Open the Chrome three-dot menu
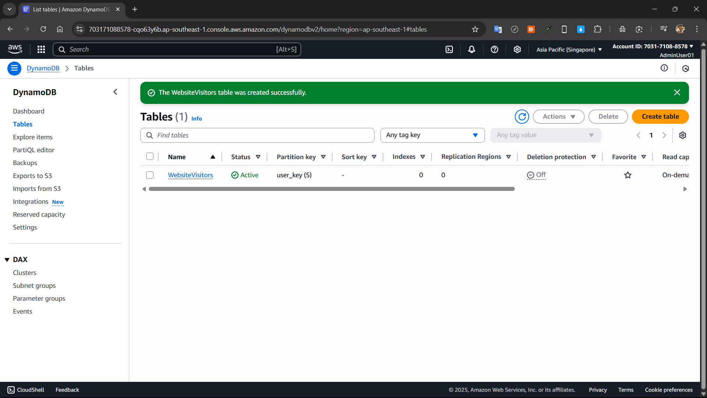Viewport: 707px width, 398px height. [x=697, y=29]
